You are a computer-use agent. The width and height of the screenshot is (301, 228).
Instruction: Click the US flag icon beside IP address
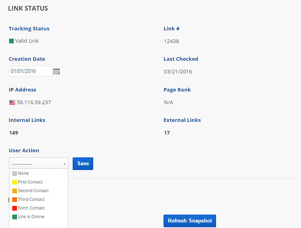pos(12,103)
